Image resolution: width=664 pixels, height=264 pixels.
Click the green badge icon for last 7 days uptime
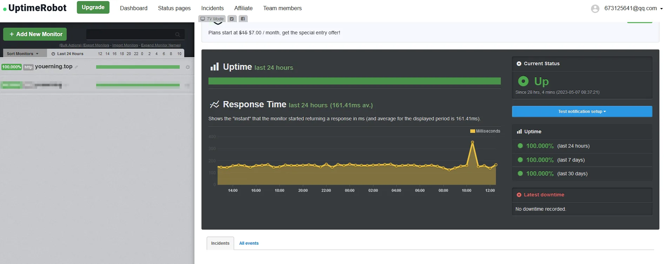click(520, 160)
